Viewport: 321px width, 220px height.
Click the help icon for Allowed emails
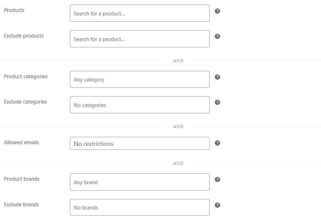(217, 143)
